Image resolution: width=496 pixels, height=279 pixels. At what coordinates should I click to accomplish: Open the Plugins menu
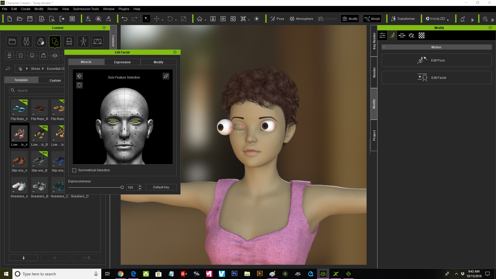click(x=124, y=9)
